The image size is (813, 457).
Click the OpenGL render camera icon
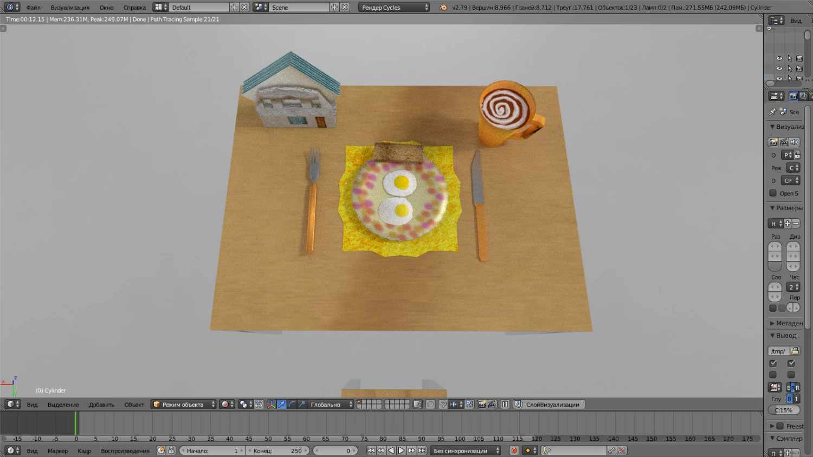[482, 404]
